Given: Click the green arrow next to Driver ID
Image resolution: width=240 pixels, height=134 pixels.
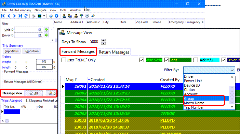Looking at the screenshot, I should click(x=46, y=35).
